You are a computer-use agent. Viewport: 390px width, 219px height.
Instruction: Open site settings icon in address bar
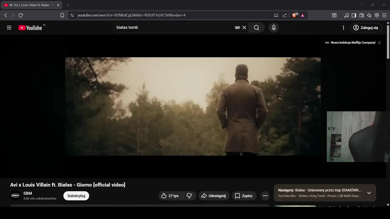coord(72,15)
